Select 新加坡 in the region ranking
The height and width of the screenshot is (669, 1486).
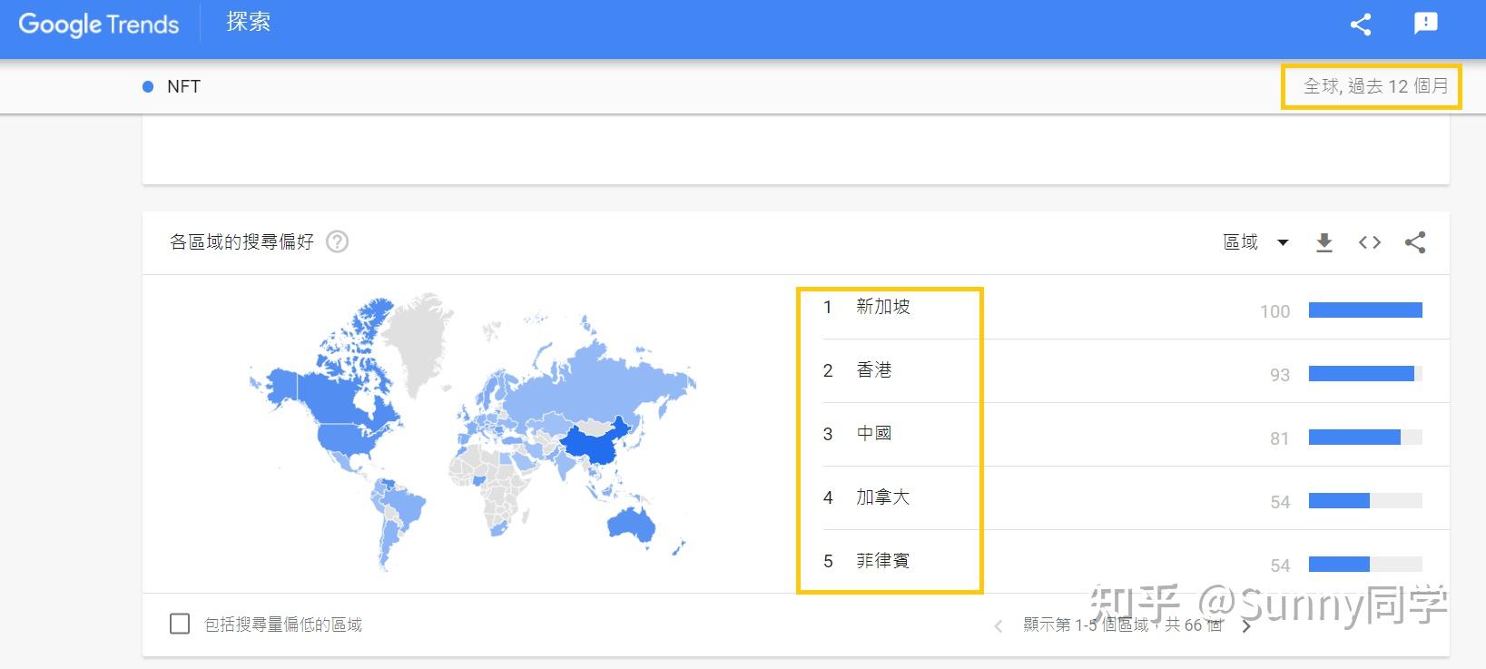[x=882, y=307]
